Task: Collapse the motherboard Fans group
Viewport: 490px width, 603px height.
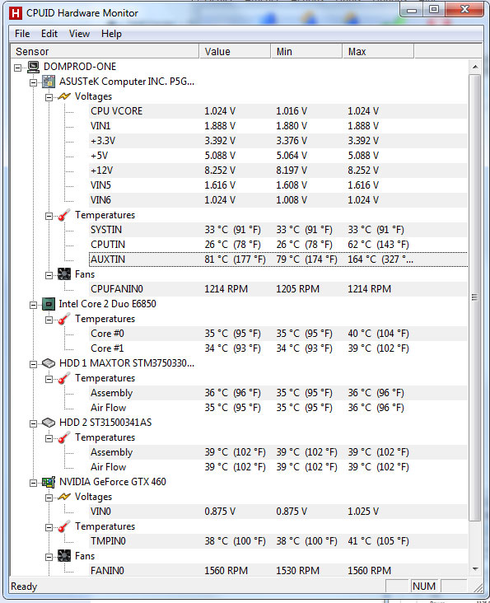Action: click(x=49, y=275)
